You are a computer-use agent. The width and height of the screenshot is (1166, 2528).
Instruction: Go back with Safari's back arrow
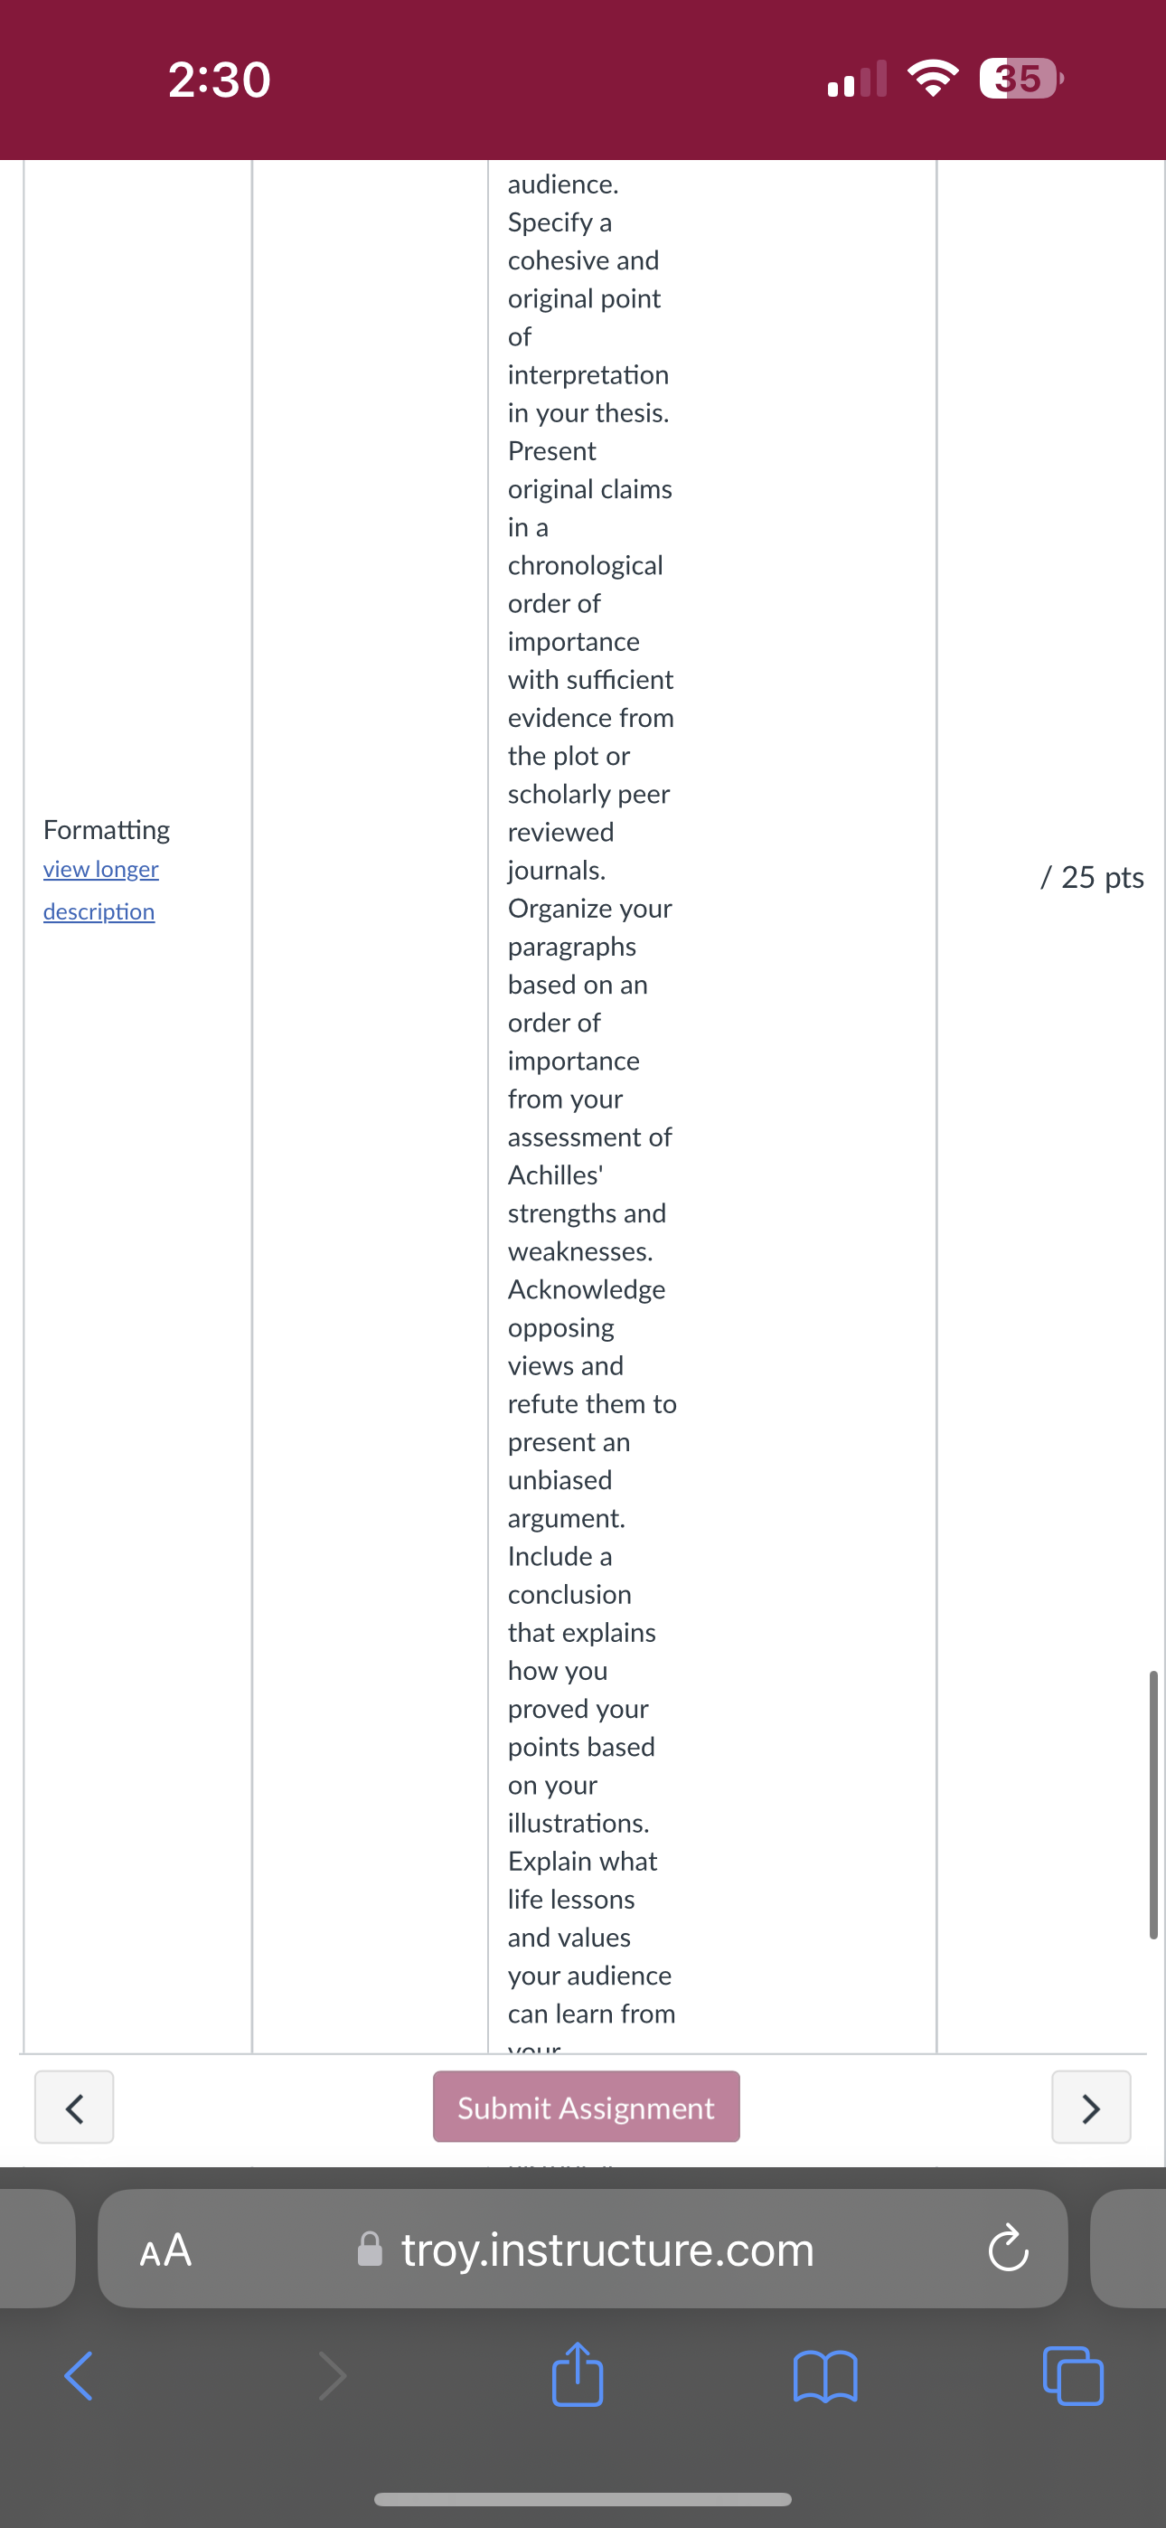click(79, 2376)
